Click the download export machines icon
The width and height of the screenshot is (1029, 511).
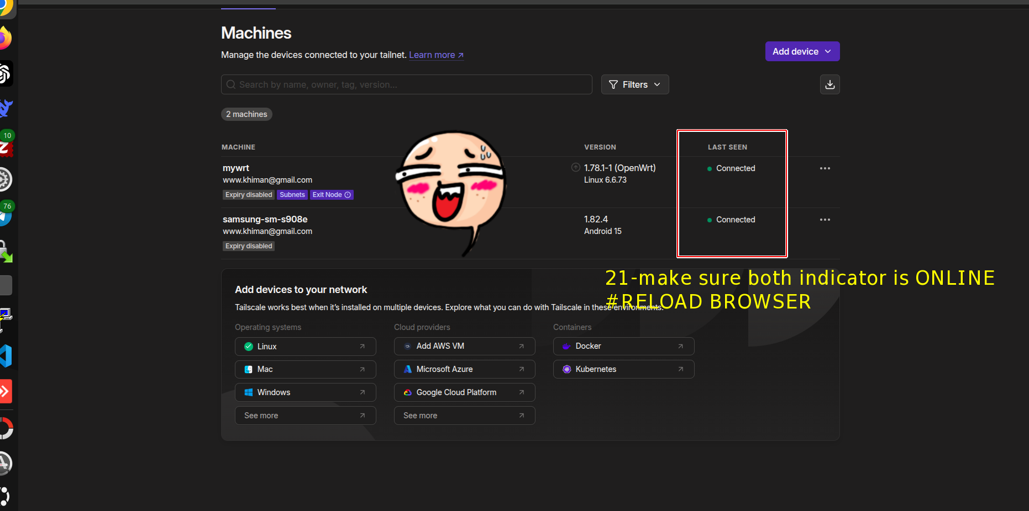(x=830, y=84)
